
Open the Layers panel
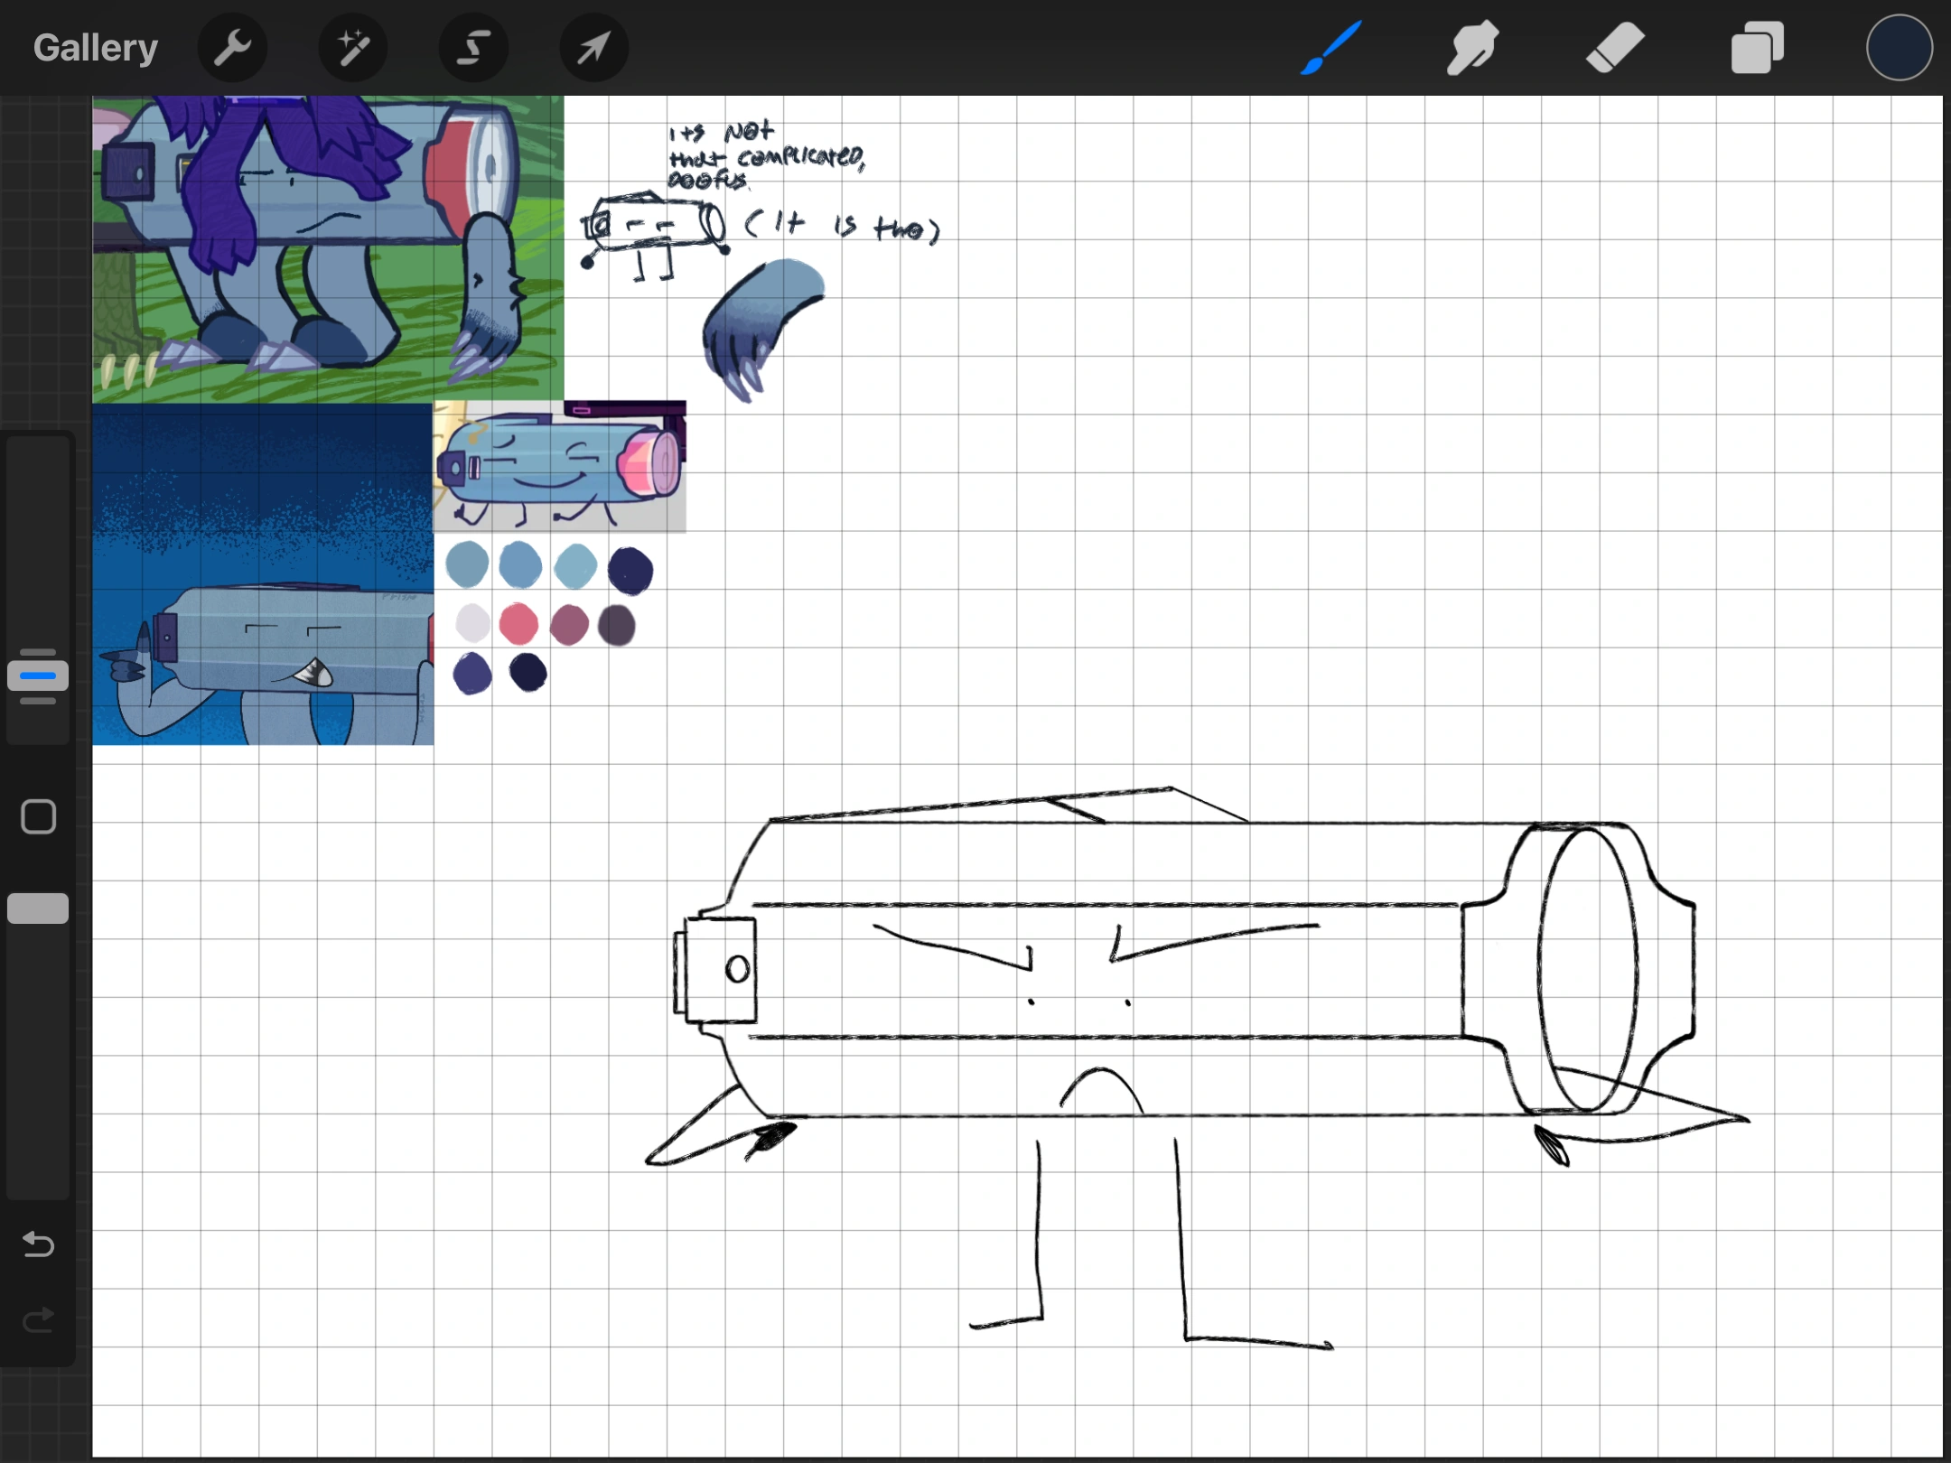[1757, 47]
